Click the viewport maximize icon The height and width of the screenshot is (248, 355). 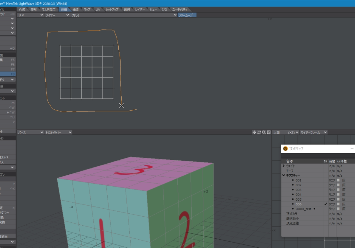click(x=269, y=132)
